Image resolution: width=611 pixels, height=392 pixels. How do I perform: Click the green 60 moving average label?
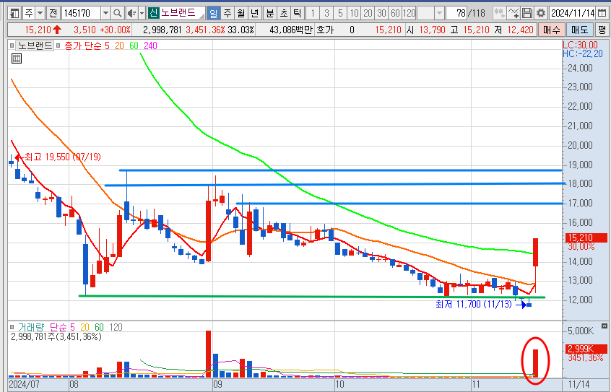(x=134, y=46)
